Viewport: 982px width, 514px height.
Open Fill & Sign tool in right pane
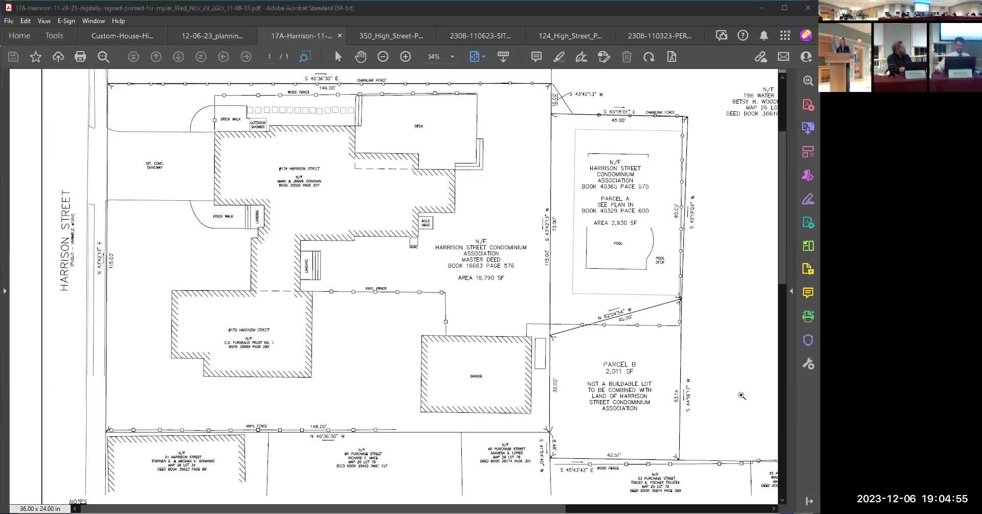(808, 199)
